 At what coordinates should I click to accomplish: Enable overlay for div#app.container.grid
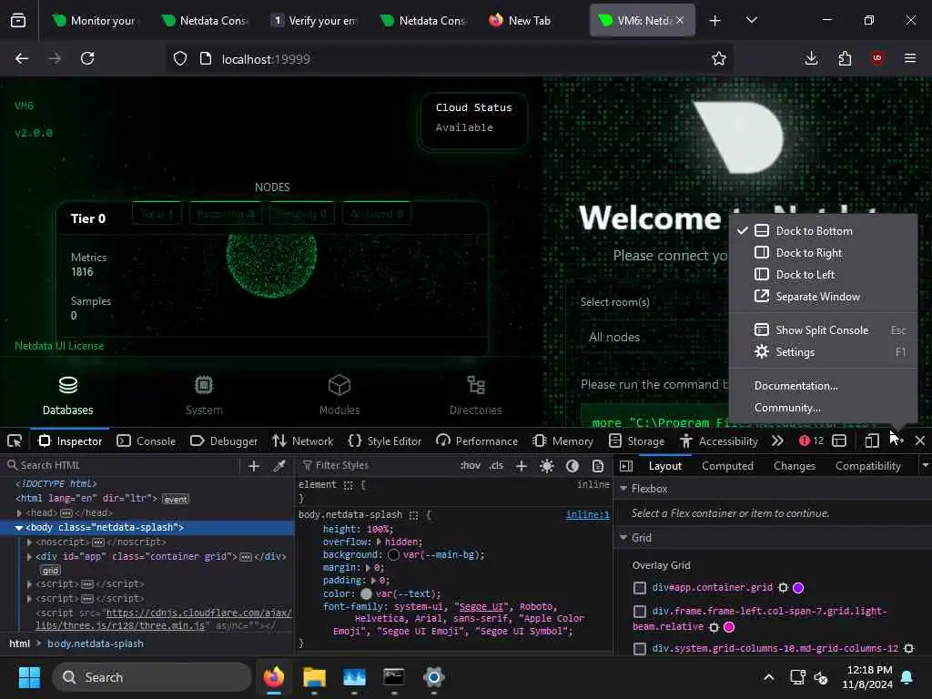[640, 588]
